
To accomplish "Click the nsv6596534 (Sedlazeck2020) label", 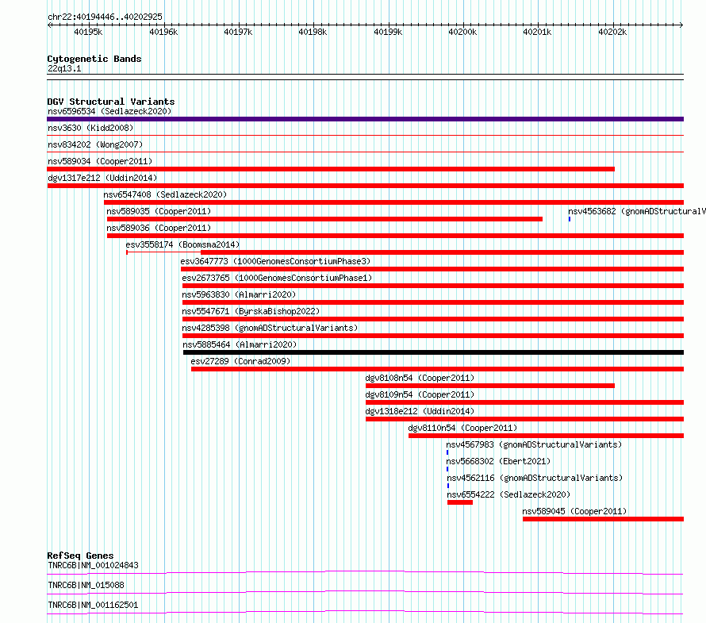I will point(109,111).
